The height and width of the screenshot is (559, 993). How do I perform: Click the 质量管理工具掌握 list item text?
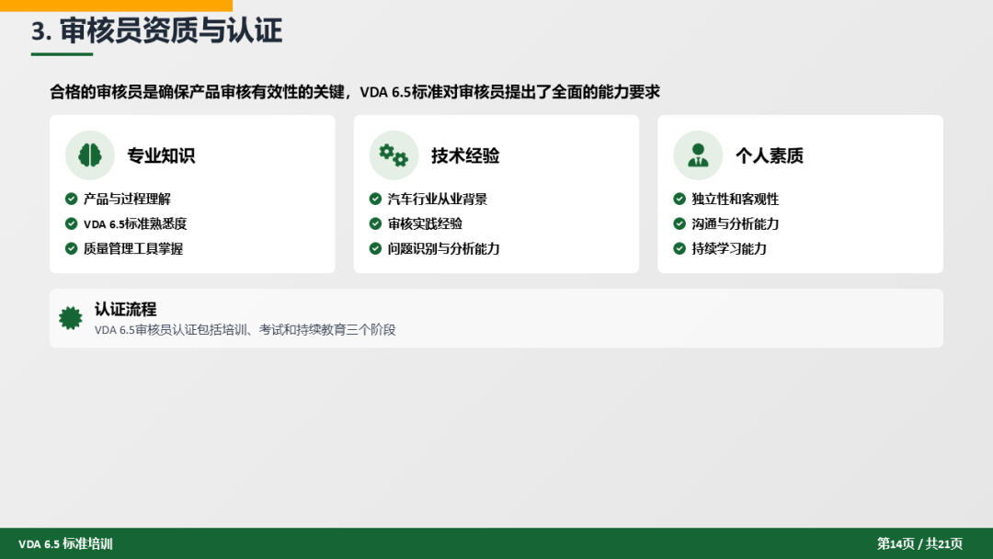click(133, 248)
